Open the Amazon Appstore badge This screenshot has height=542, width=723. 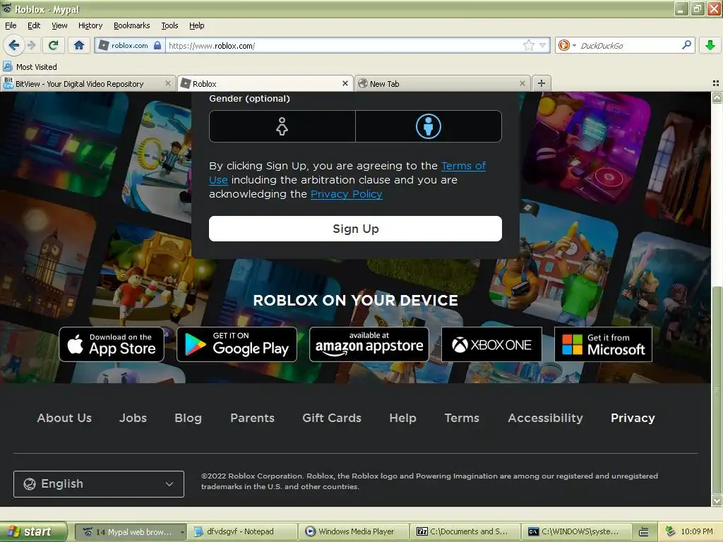click(x=369, y=344)
